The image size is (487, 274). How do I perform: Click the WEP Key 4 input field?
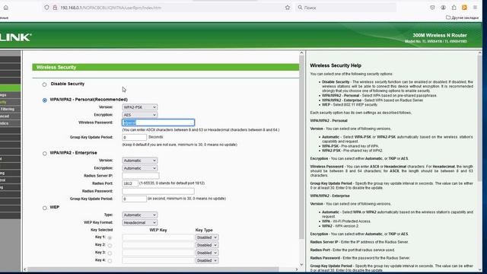click(158, 260)
